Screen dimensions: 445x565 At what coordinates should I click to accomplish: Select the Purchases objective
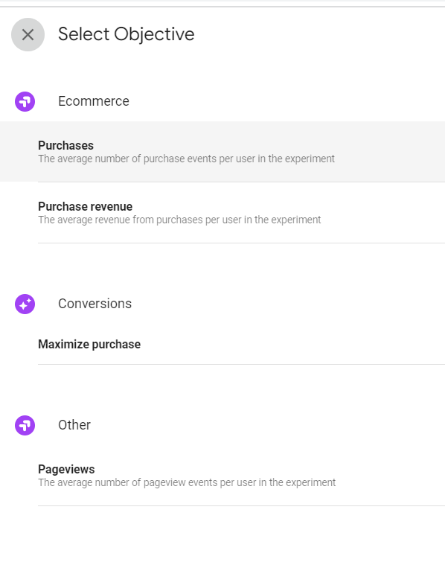(222, 152)
